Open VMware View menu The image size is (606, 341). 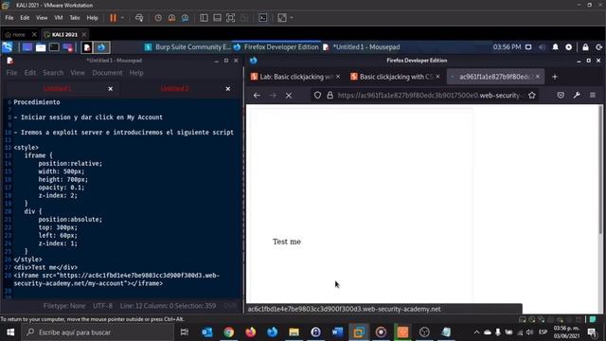point(42,18)
